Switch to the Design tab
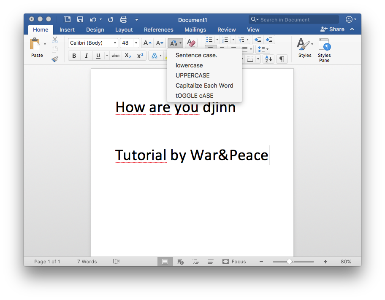 (x=95, y=29)
